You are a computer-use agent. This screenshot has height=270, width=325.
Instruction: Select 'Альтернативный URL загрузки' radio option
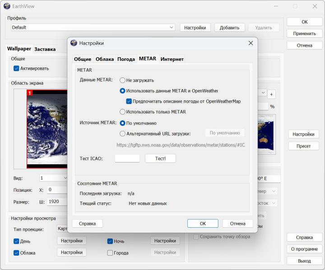[x=122, y=133]
